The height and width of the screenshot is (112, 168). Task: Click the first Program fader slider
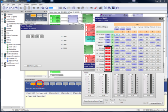click(85, 79)
